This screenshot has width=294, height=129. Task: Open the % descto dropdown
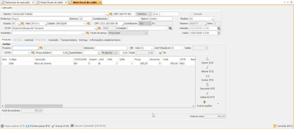click(116, 53)
